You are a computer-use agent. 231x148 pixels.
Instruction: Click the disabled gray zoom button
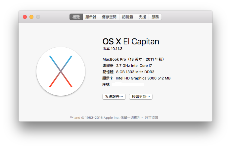click(38, 17)
